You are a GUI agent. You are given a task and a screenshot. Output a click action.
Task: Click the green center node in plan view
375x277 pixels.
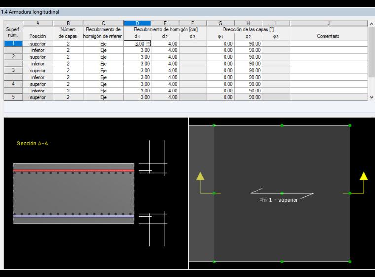282,193
